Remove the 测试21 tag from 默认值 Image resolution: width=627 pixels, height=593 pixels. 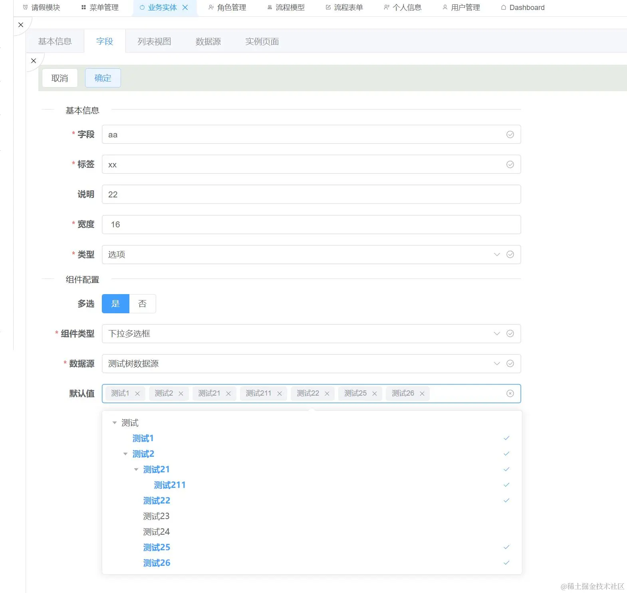tap(228, 394)
